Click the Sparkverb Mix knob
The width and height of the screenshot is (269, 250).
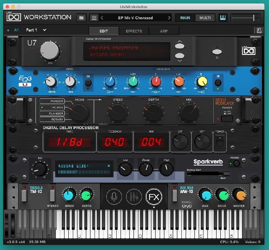click(x=40, y=169)
